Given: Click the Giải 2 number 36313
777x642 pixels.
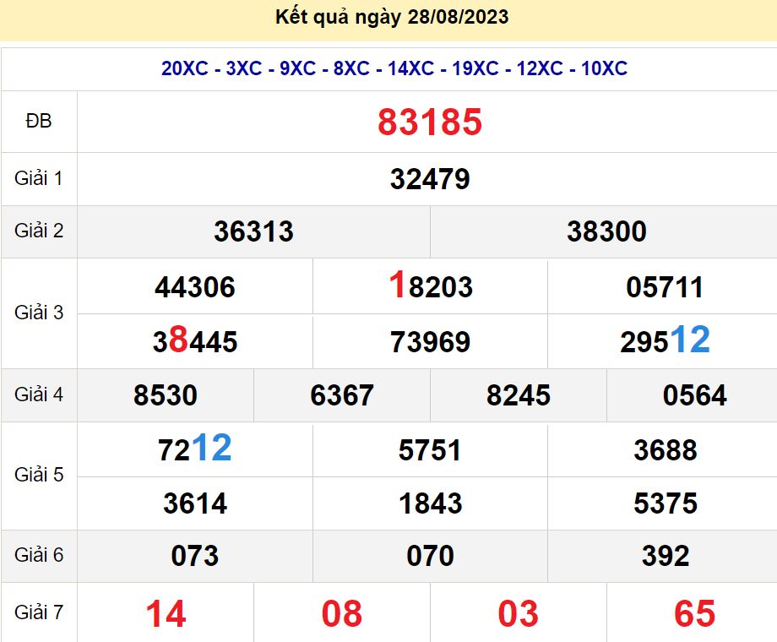Looking at the screenshot, I should tap(253, 231).
